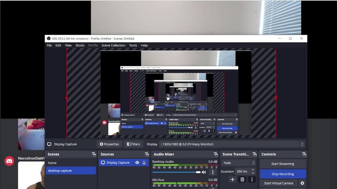This screenshot has width=337, height=189.
Task: Toggle visibility of Display Capture source
Action: pyautogui.click(x=137, y=163)
